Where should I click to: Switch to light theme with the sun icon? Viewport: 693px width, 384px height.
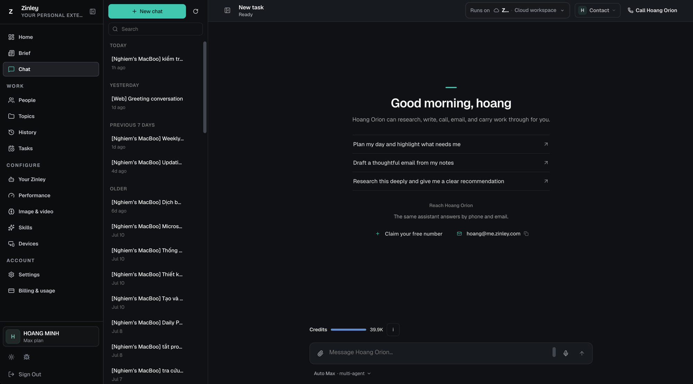(x=11, y=357)
